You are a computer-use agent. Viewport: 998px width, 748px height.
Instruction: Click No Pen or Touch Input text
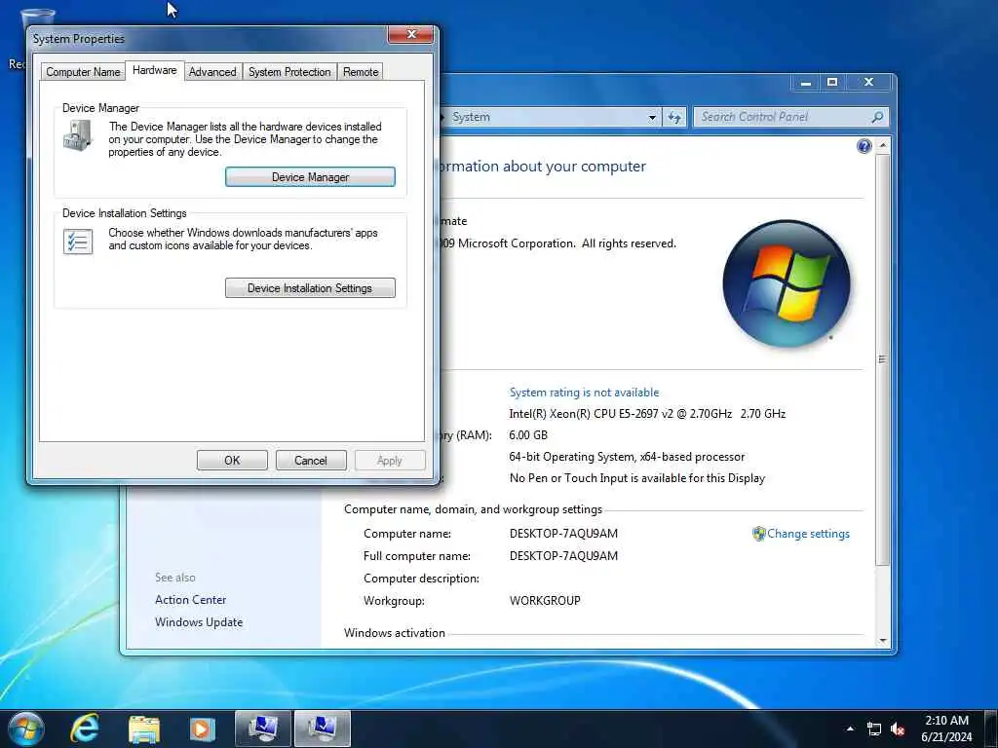click(x=637, y=478)
